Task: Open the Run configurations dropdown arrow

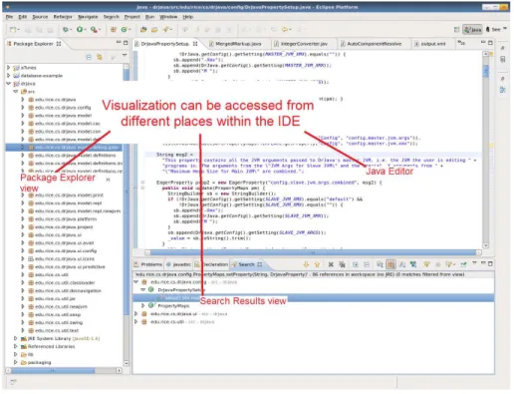Action: [x=86, y=30]
